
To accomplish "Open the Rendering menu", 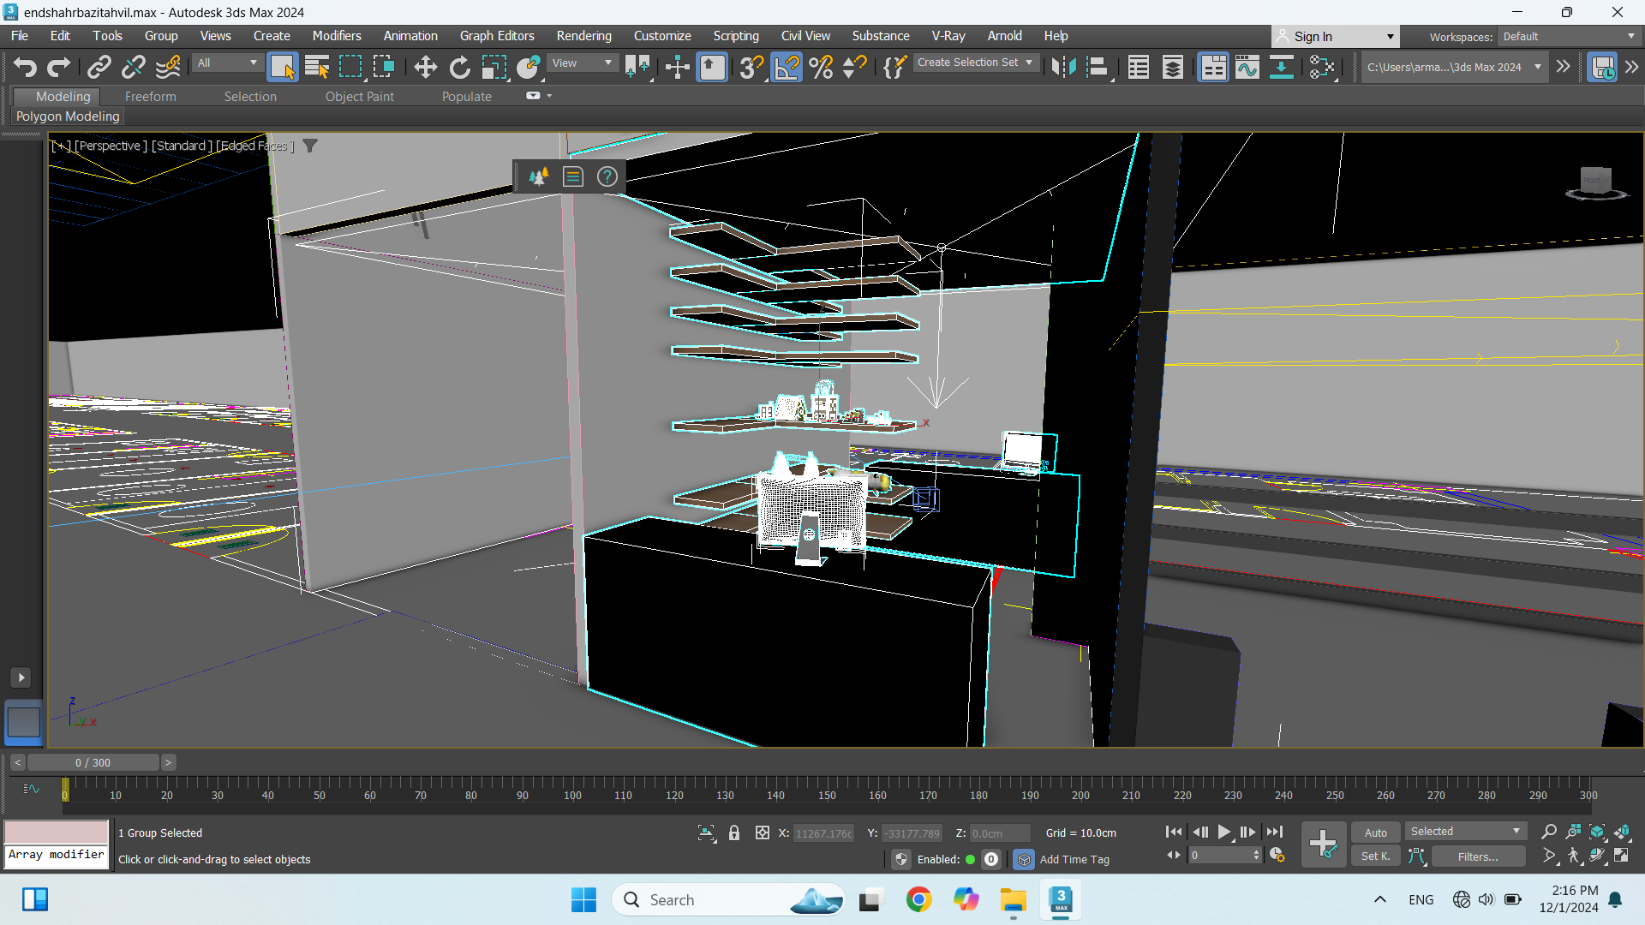I will coord(583,36).
